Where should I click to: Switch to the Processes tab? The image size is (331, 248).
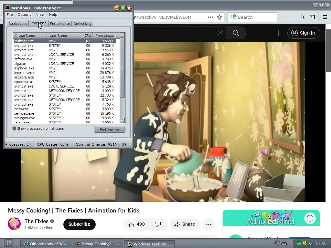pos(38,23)
